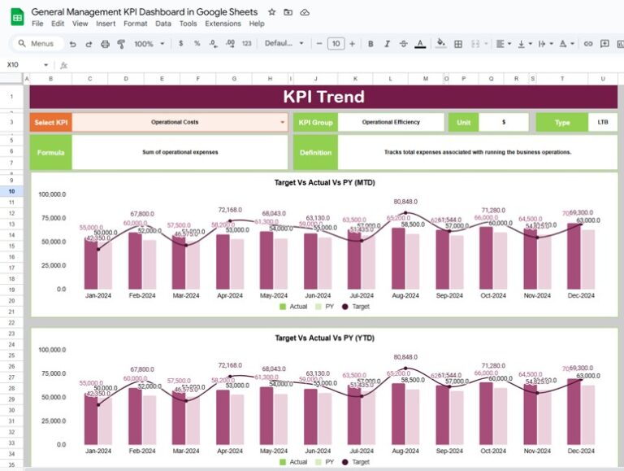Open the fill color picker
Image resolution: width=624 pixels, height=471 pixels.
click(x=441, y=43)
